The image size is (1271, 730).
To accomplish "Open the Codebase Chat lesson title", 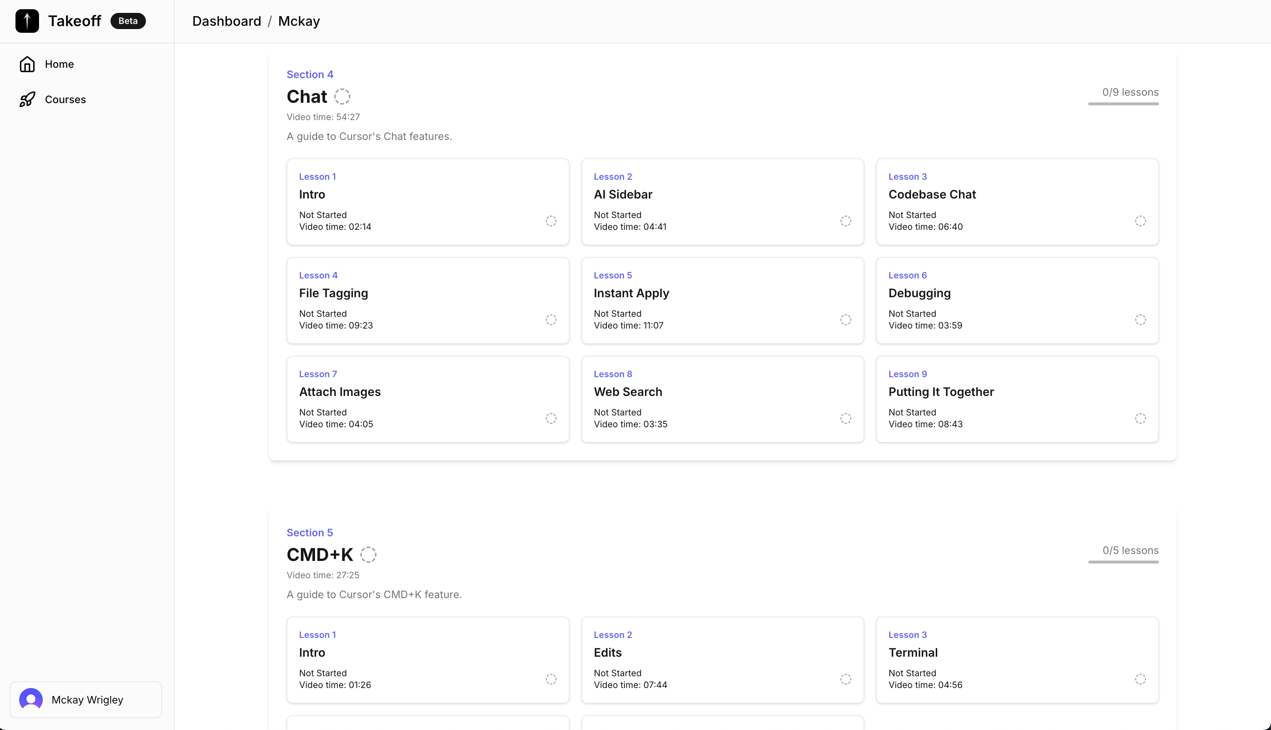I will pos(932,194).
